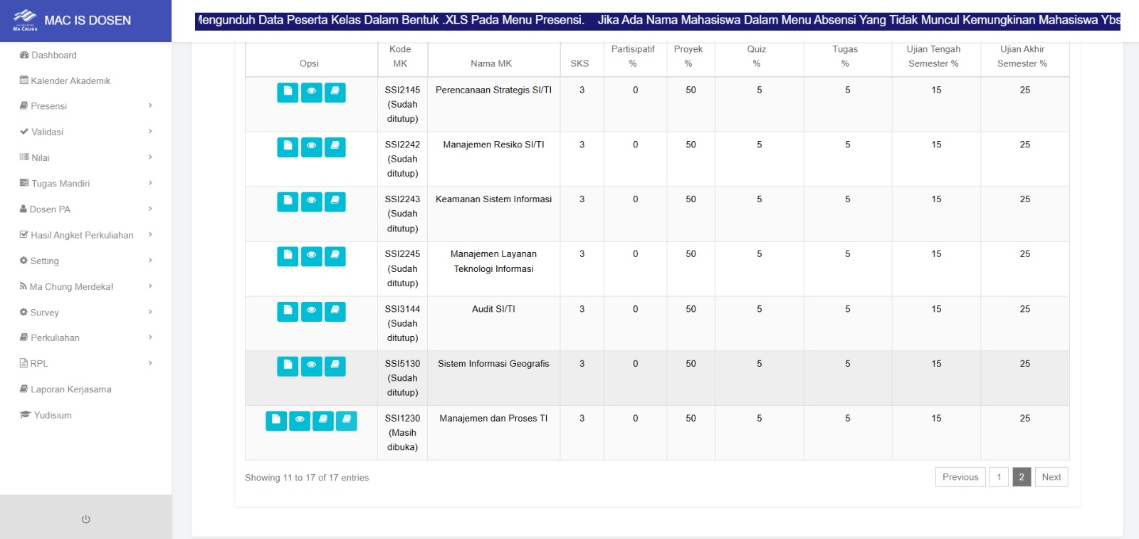Click the Ujian Akhir Semester % column header
This screenshot has height=539, width=1139.
pos(1024,58)
